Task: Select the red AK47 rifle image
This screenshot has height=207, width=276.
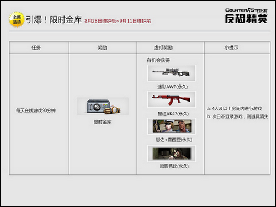Action: pyautogui.click(x=172, y=99)
